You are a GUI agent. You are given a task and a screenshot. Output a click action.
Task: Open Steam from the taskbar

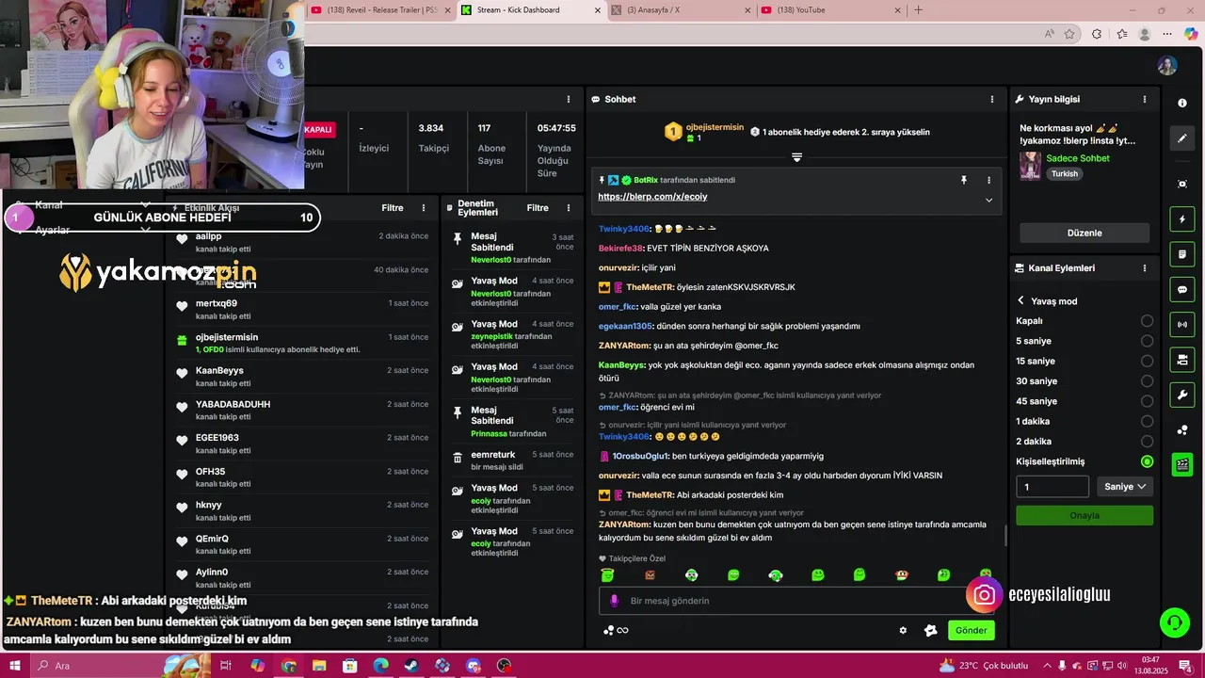coord(411,666)
